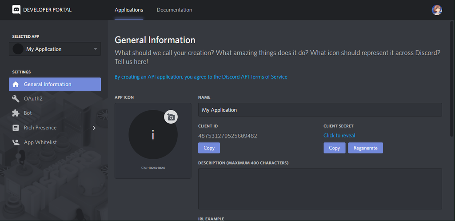
Task: Click the SELECTED APP label
Action: point(25,36)
